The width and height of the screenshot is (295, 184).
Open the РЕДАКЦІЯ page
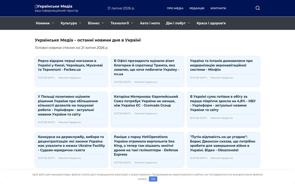[x=197, y=8]
